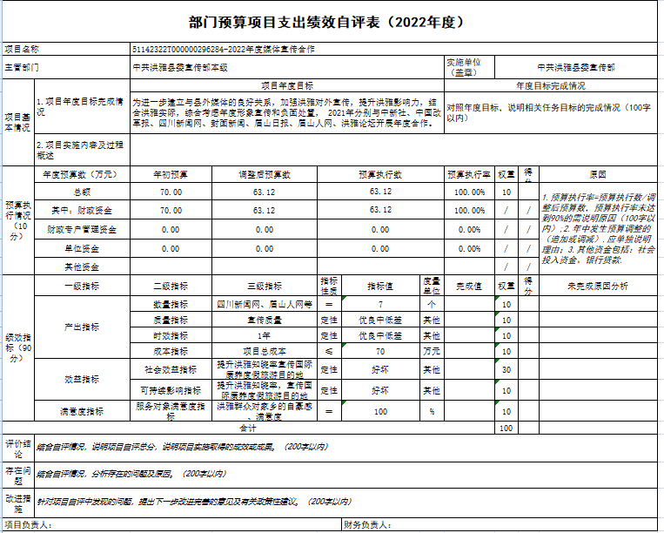This screenshot has height=533, width=664.
Task: Select the 绩效指标（90分）merged cell
Action: pos(18,347)
